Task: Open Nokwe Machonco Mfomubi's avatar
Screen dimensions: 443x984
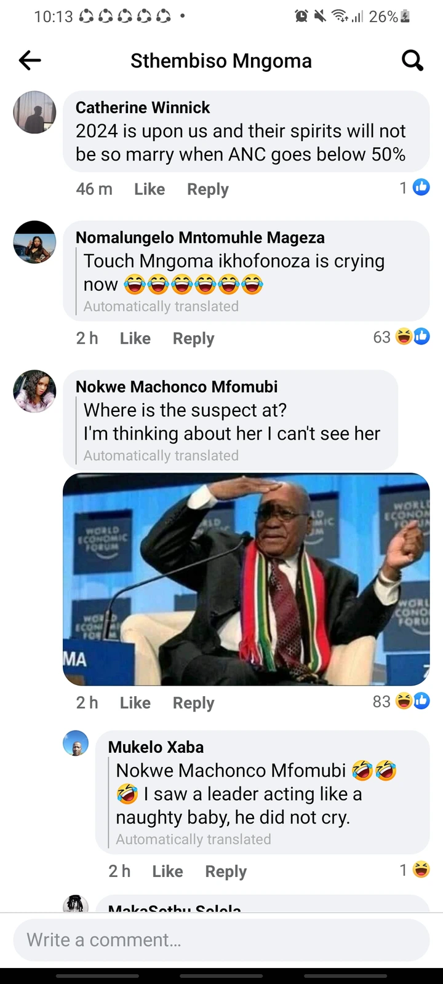Action: [x=35, y=391]
